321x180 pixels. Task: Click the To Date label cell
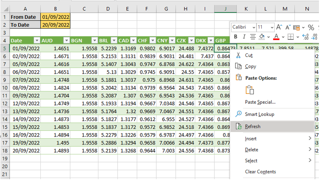click(x=25, y=25)
